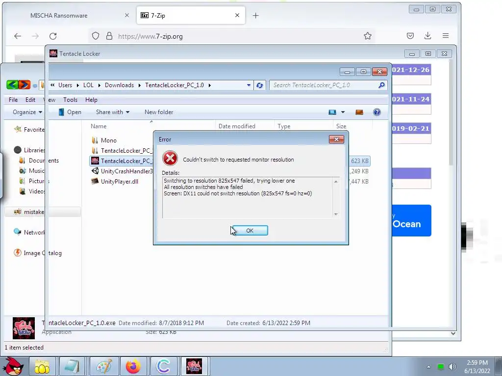Open Videos library in sidebar
The height and width of the screenshot is (376, 502).
point(32,191)
